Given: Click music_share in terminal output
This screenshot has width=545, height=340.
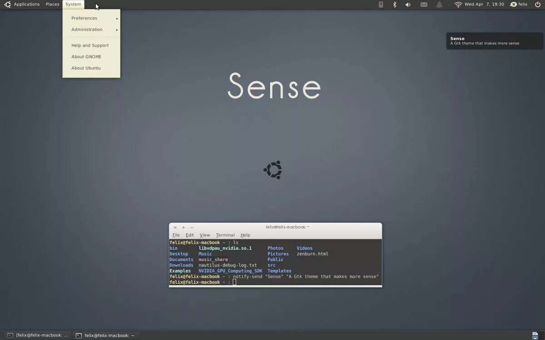Looking at the screenshot, I should click(x=213, y=260).
